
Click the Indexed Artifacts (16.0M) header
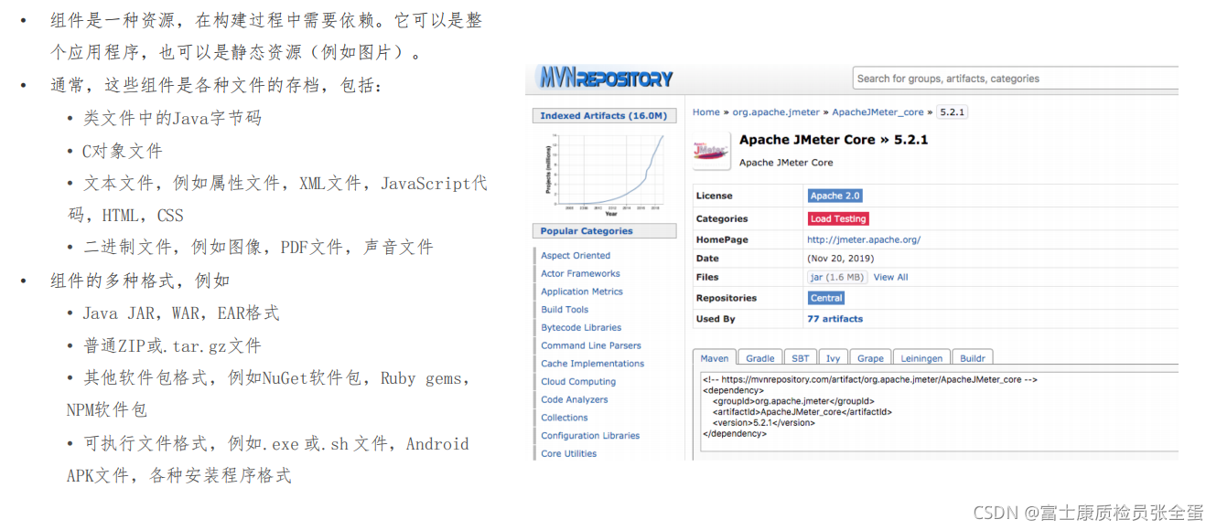coord(605,116)
